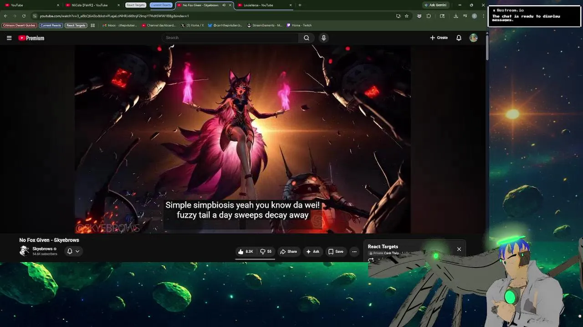Open the browser profile avatar
This screenshot has height=327, width=583.
[x=474, y=16]
